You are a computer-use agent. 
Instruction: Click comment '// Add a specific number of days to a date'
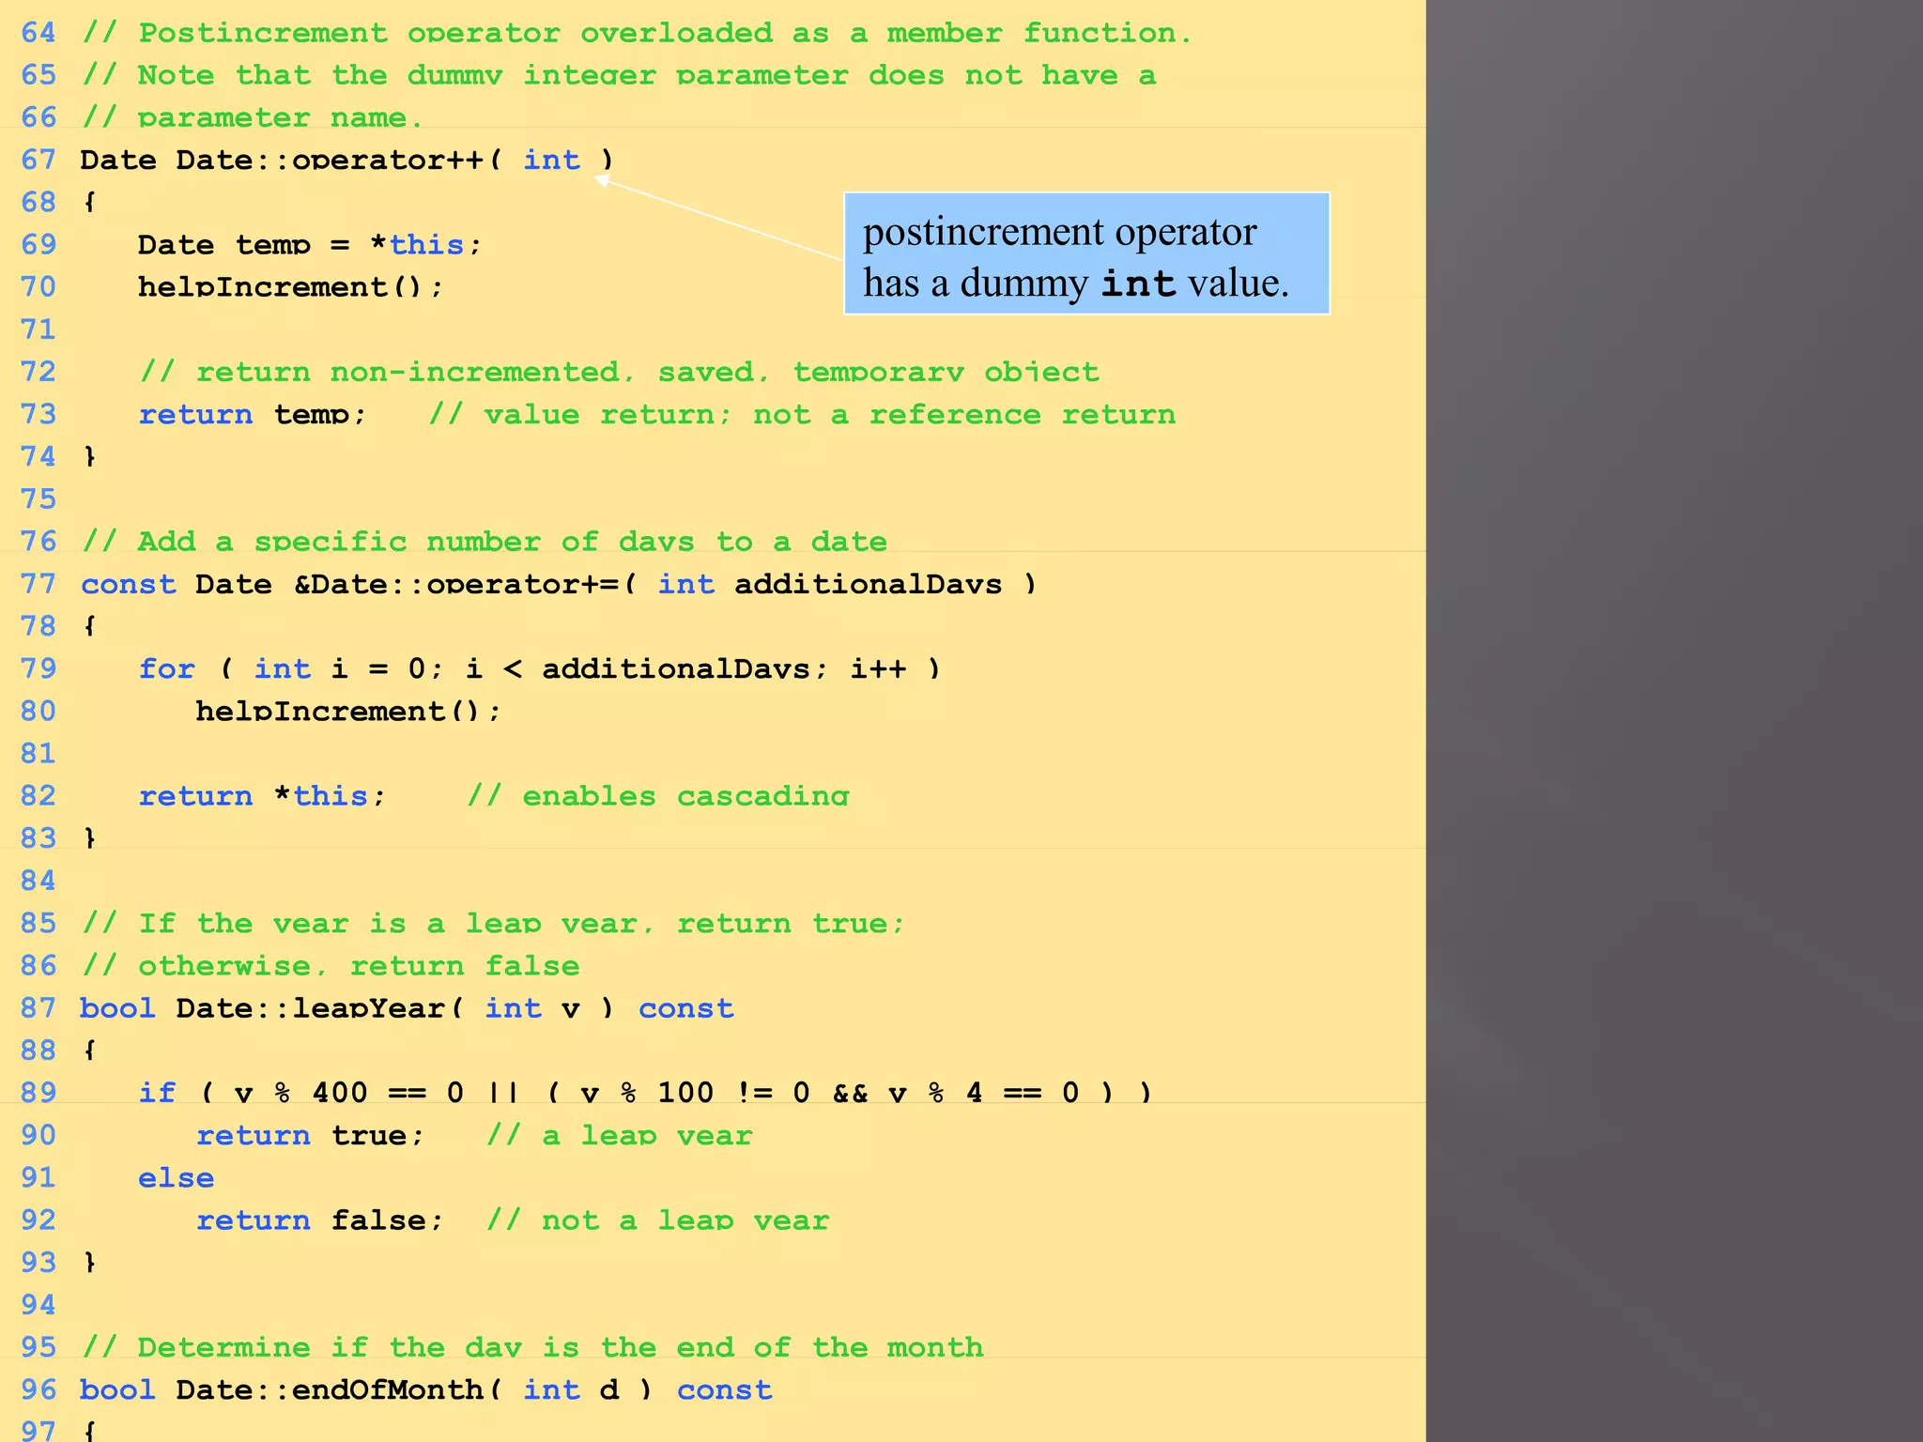pyautogui.click(x=485, y=542)
